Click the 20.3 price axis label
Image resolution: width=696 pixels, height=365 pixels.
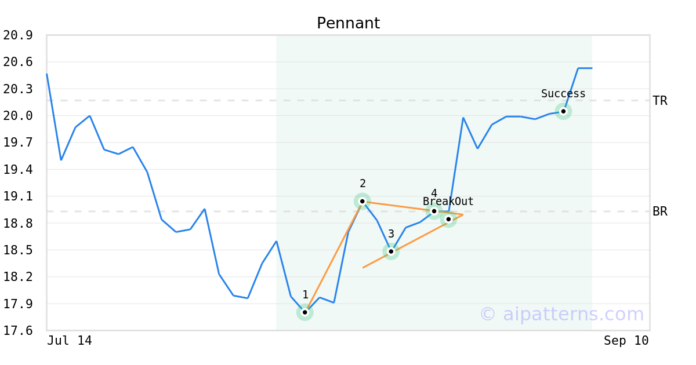click(17, 89)
